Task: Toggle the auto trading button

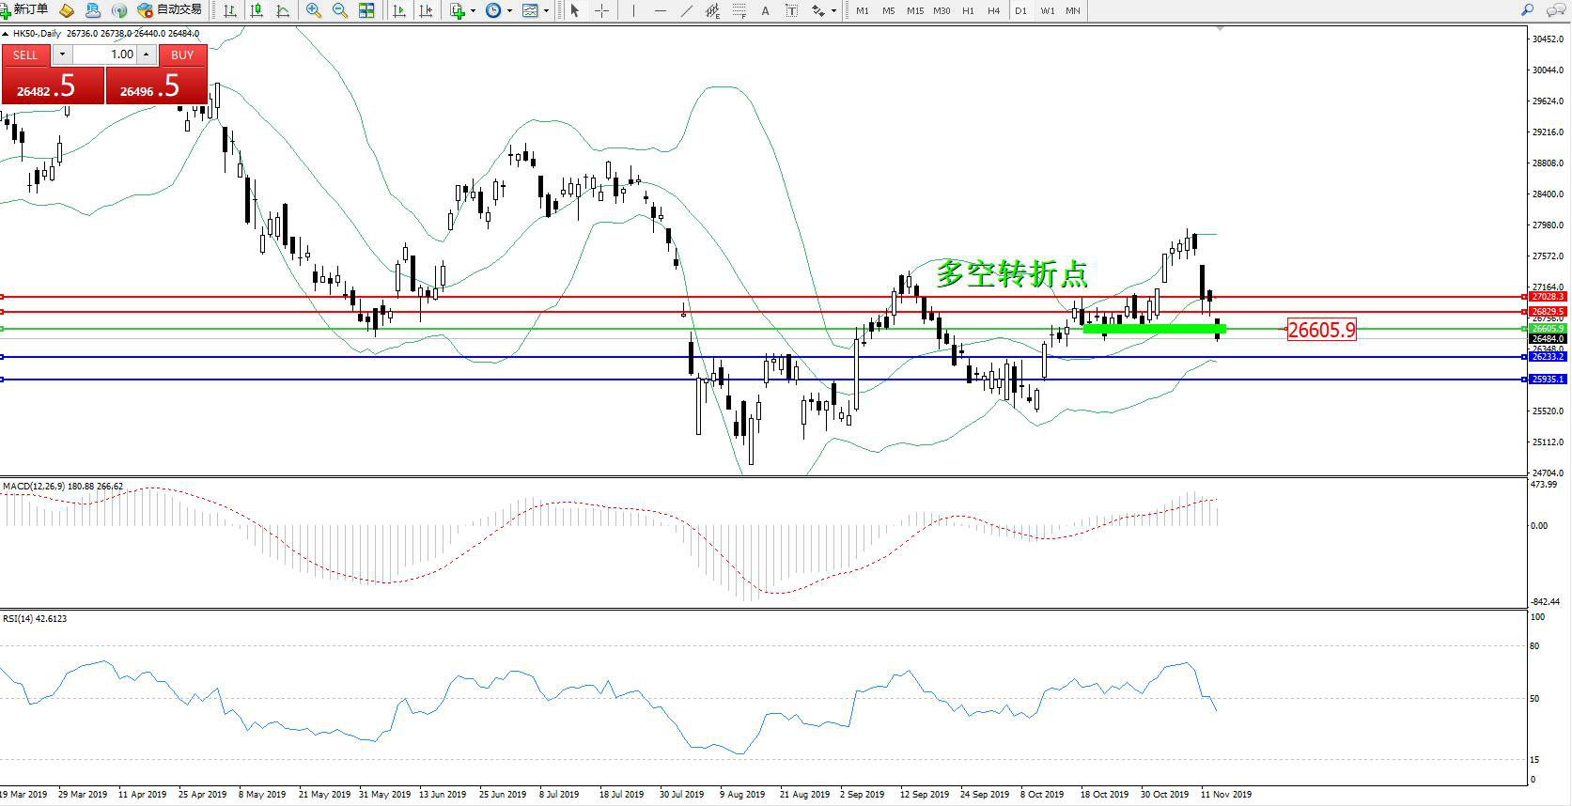Action: (170, 10)
